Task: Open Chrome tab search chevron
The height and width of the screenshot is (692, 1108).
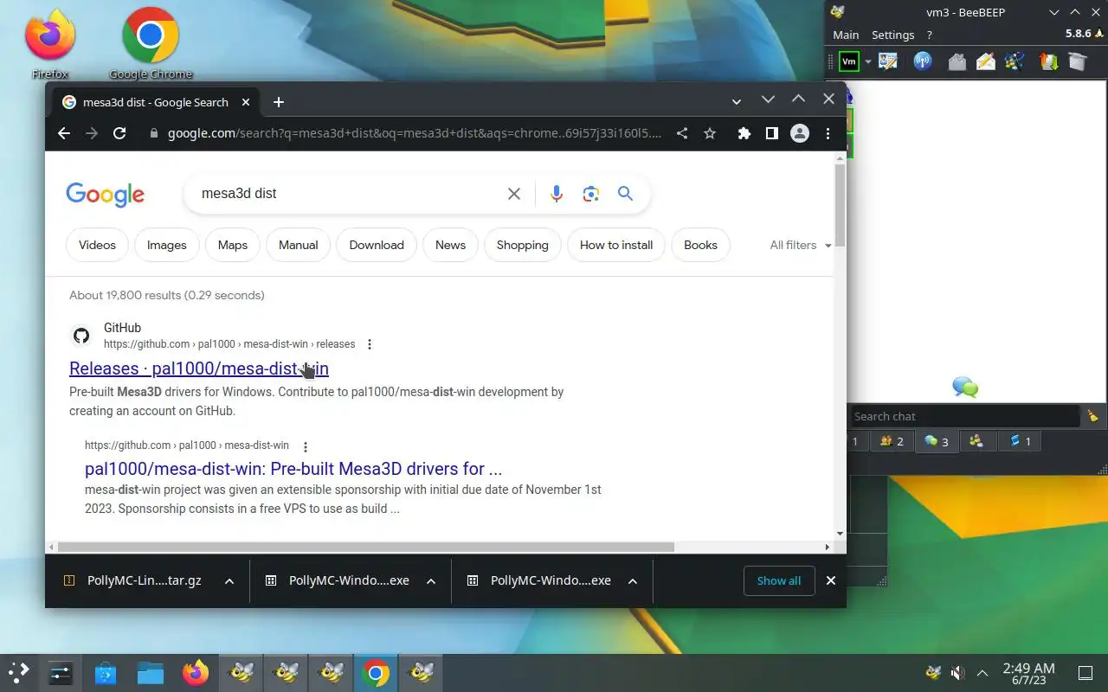Action: [x=737, y=102]
